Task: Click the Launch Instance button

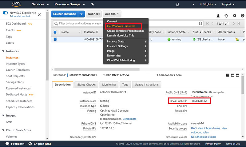Action: (65, 14)
